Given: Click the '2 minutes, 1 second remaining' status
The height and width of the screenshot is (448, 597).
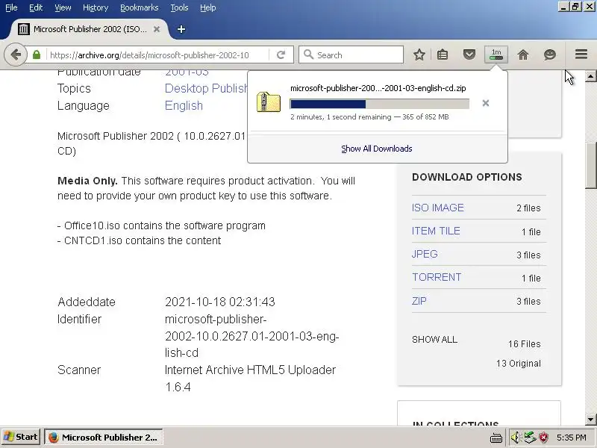Looking at the screenshot, I should pos(341,117).
